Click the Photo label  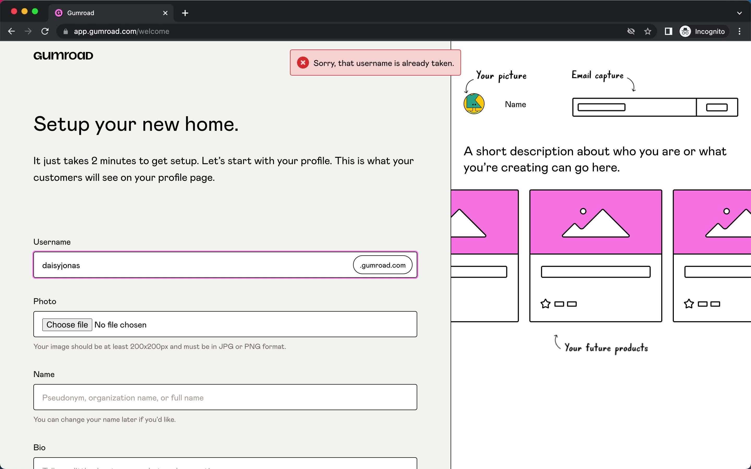45,301
